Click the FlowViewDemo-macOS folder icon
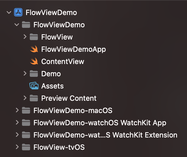This screenshot has width=187, height=157. (x=26, y=111)
